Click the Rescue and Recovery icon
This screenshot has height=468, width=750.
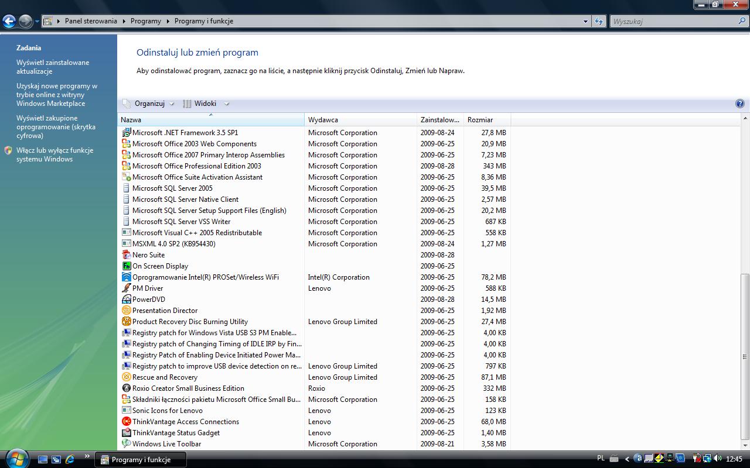(126, 377)
